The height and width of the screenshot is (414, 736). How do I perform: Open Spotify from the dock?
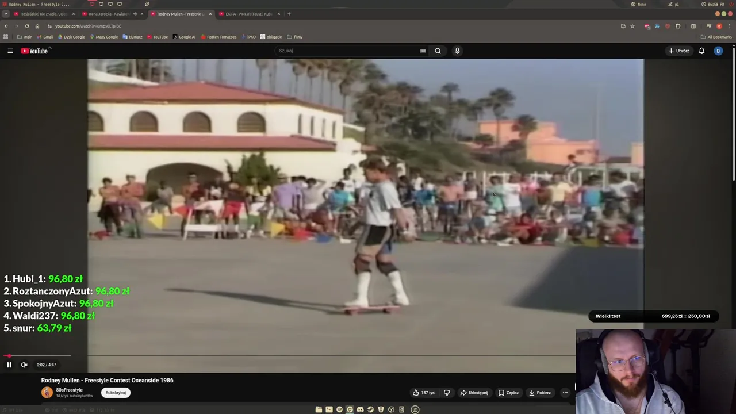pyautogui.click(x=339, y=409)
